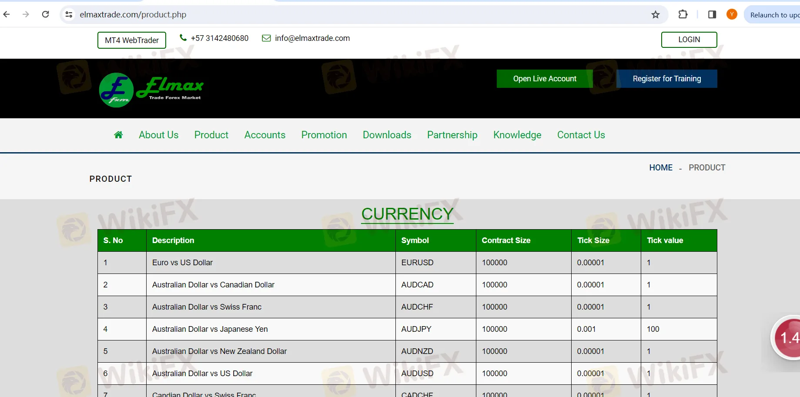800x397 pixels.
Task: Open the orange profile avatar
Action: click(x=732, y=14)
